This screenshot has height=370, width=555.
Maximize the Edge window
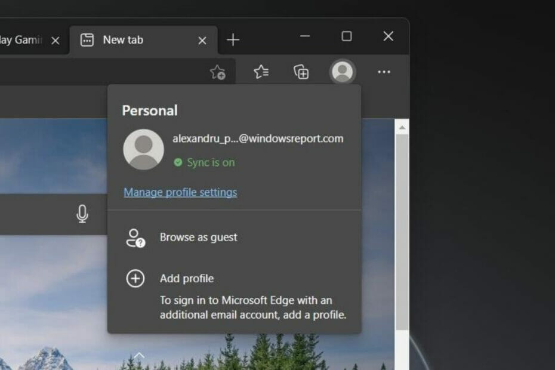347,36
